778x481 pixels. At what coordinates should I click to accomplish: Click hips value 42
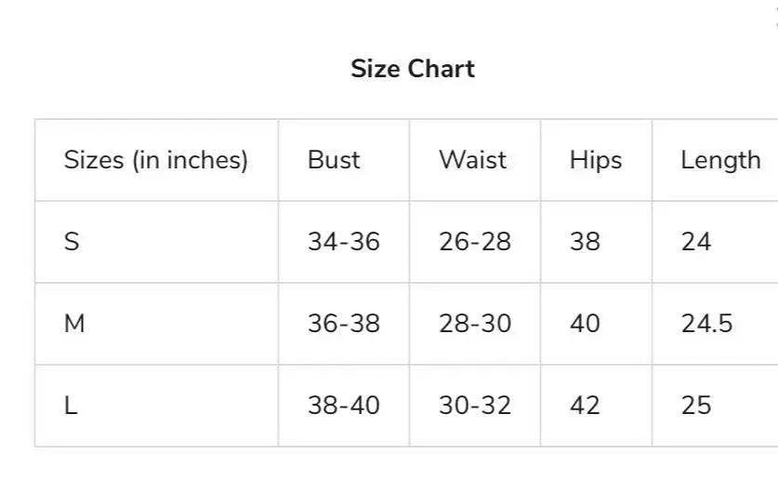586,406
